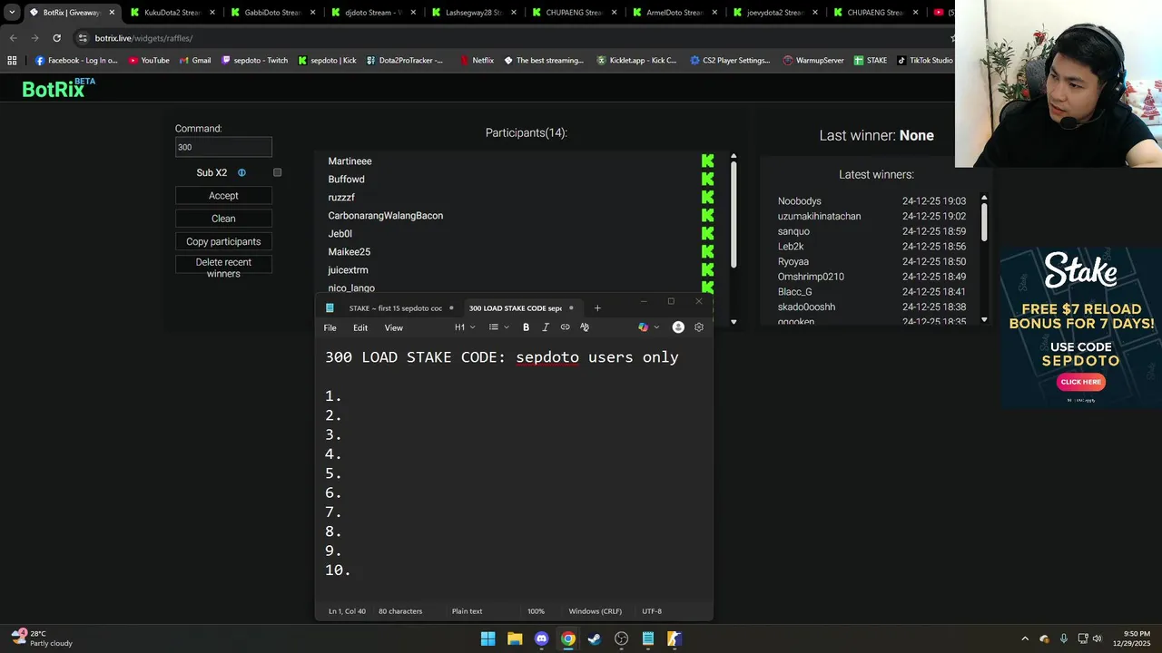Click Kick icon next to Martineee
This screenshot has width=1162, height=653.
(x=708, y=161)
